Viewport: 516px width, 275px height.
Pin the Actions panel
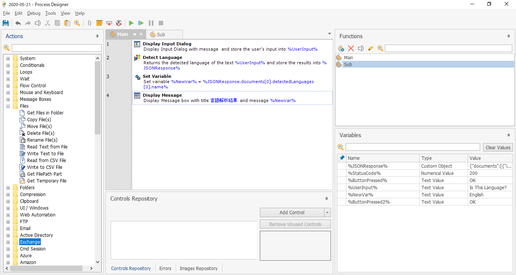tap(97, 36)
